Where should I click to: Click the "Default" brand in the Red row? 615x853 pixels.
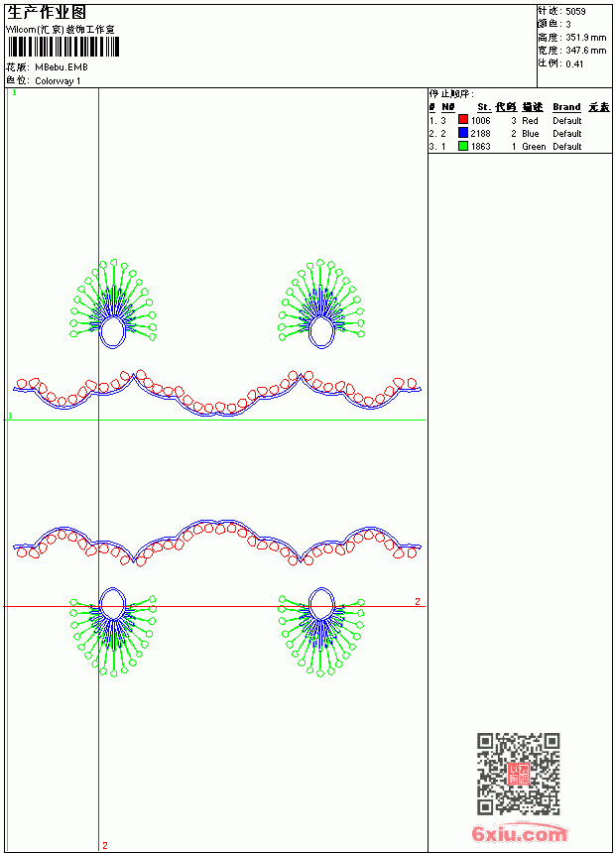tap(567, 121)
